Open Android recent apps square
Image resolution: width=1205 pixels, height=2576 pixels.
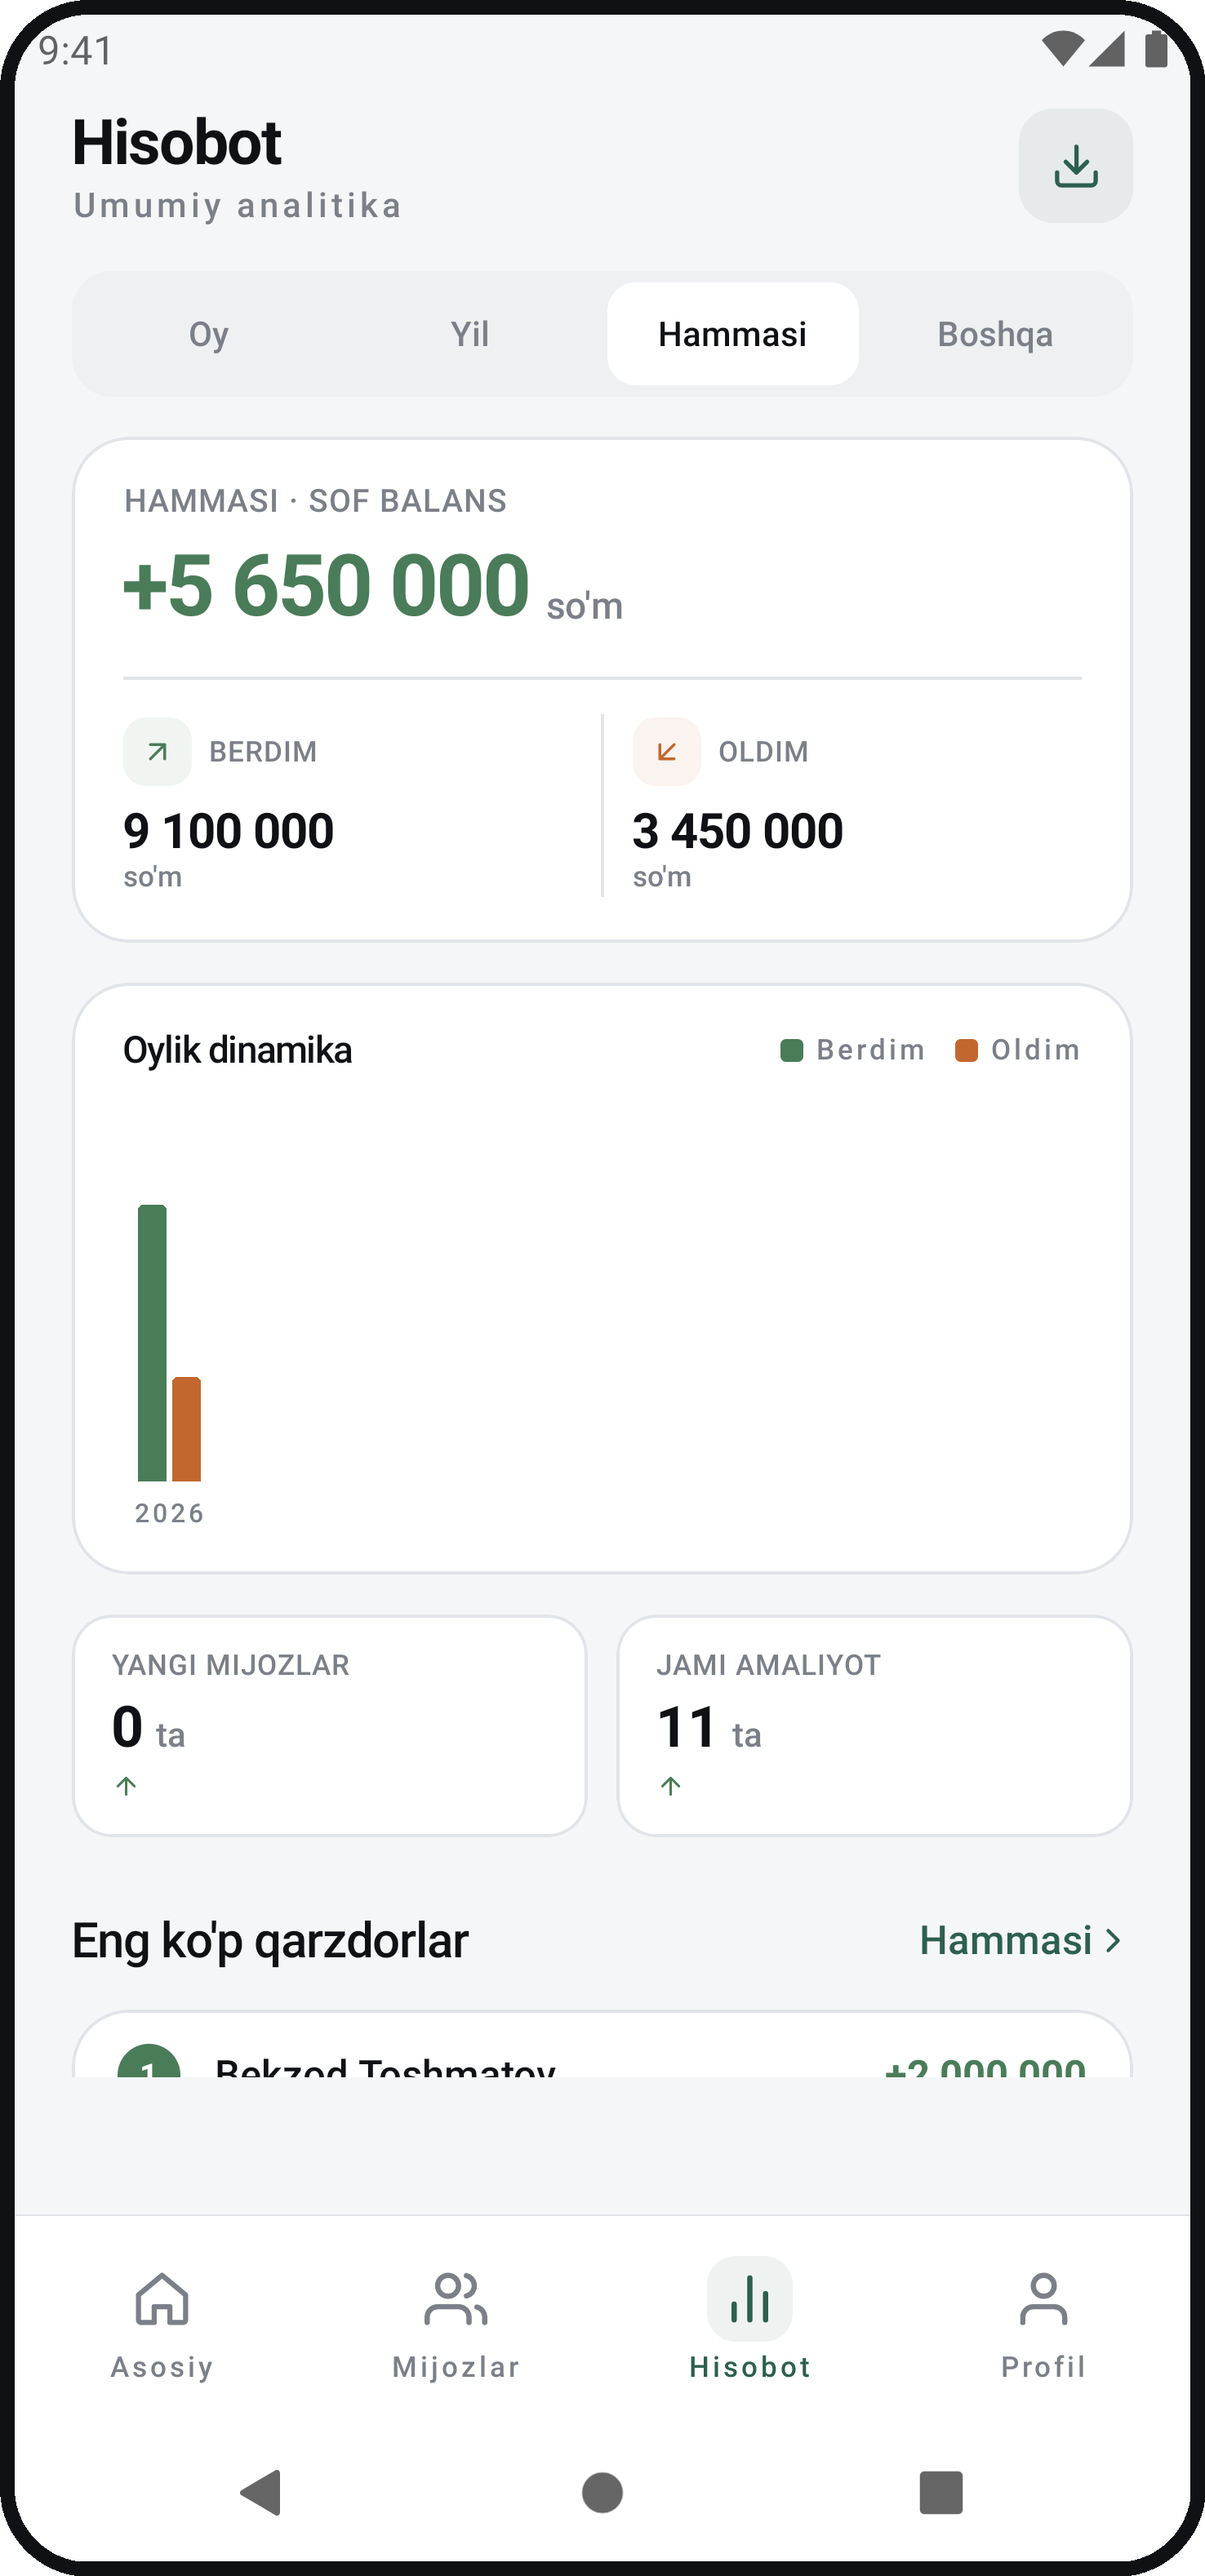click(941, 2492)
